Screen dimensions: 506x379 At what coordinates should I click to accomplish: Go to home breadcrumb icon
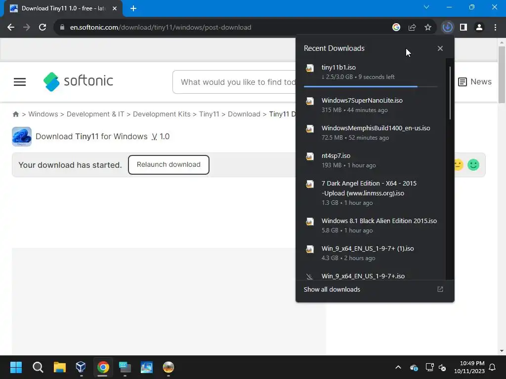click(15, 114)
